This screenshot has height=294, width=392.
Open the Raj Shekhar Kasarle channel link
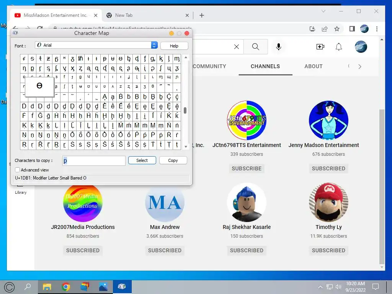(247, 227)
